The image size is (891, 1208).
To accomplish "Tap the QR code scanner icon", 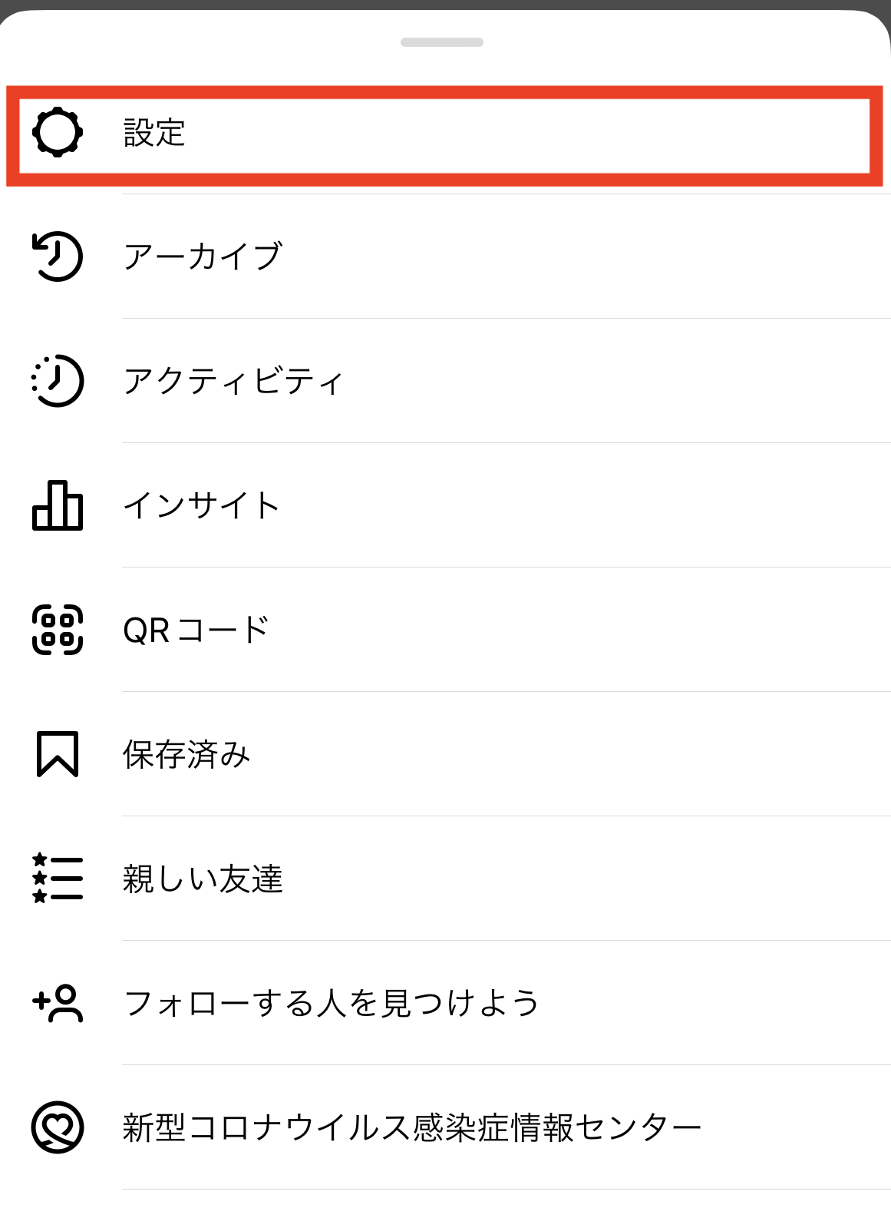I will pyautogui.click(x=58, y=630).
